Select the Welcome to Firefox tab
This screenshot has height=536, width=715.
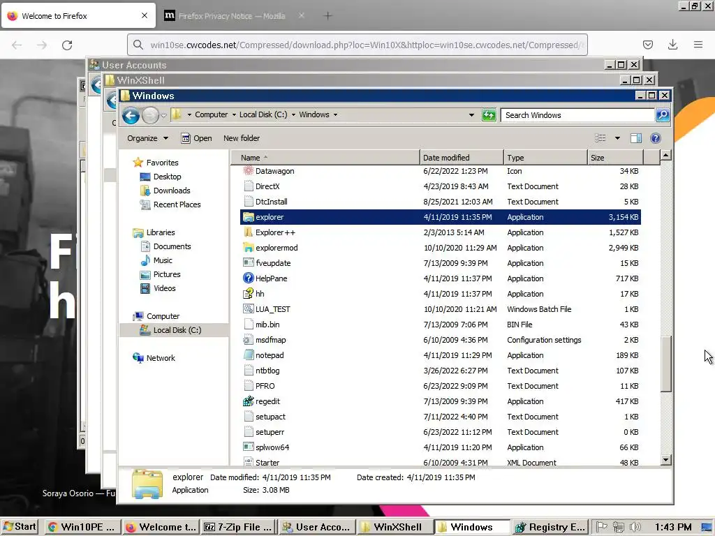tap(78, 16)
